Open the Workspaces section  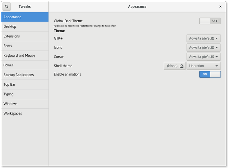pos(25,113)
